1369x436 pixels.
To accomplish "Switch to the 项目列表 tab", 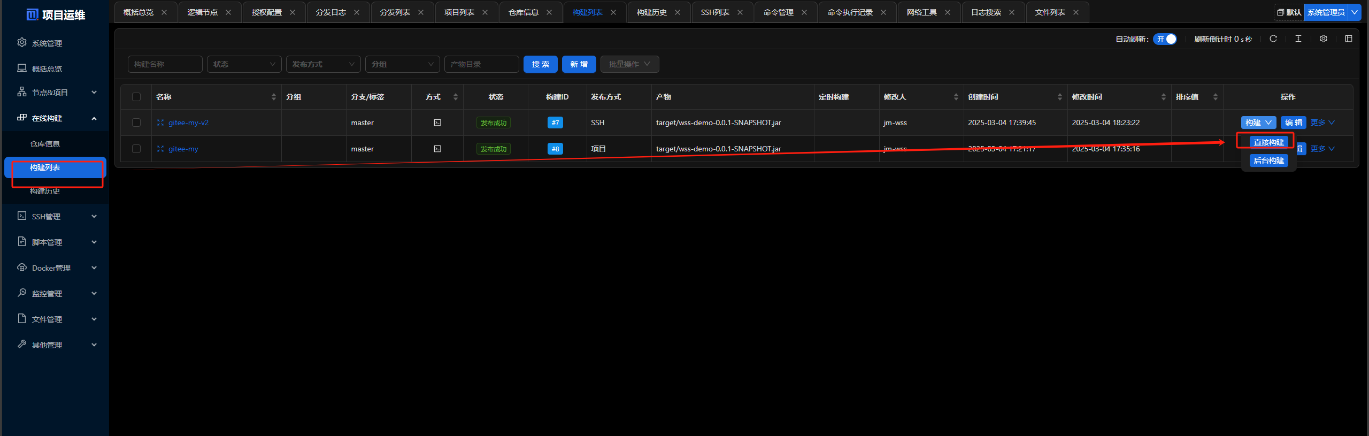I will [x=459, y=12].
